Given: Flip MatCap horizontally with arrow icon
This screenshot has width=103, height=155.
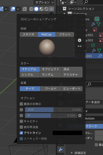Looking at the screenshot, I should coord(80,46).
